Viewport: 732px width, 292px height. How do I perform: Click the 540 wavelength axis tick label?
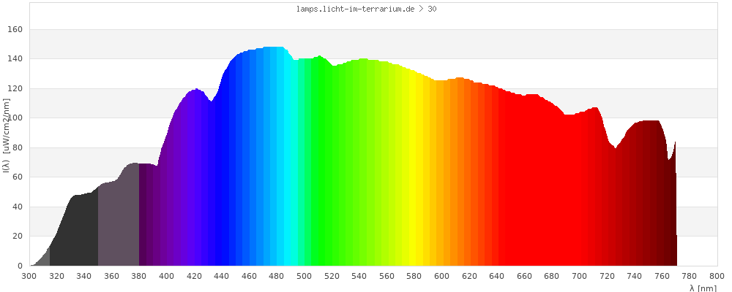359,276
